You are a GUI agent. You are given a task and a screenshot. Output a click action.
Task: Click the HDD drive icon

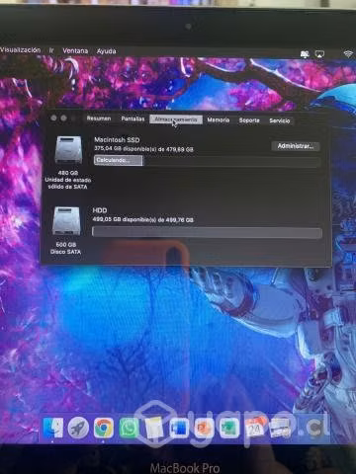66,221
